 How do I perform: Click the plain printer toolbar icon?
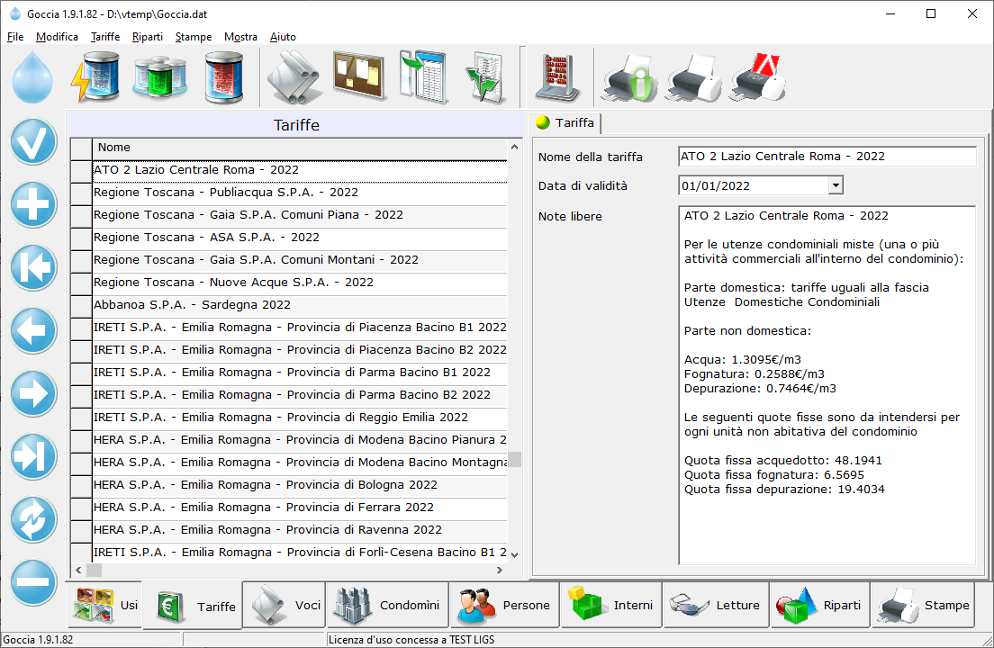pyautogui.click(x=693, y=78)
